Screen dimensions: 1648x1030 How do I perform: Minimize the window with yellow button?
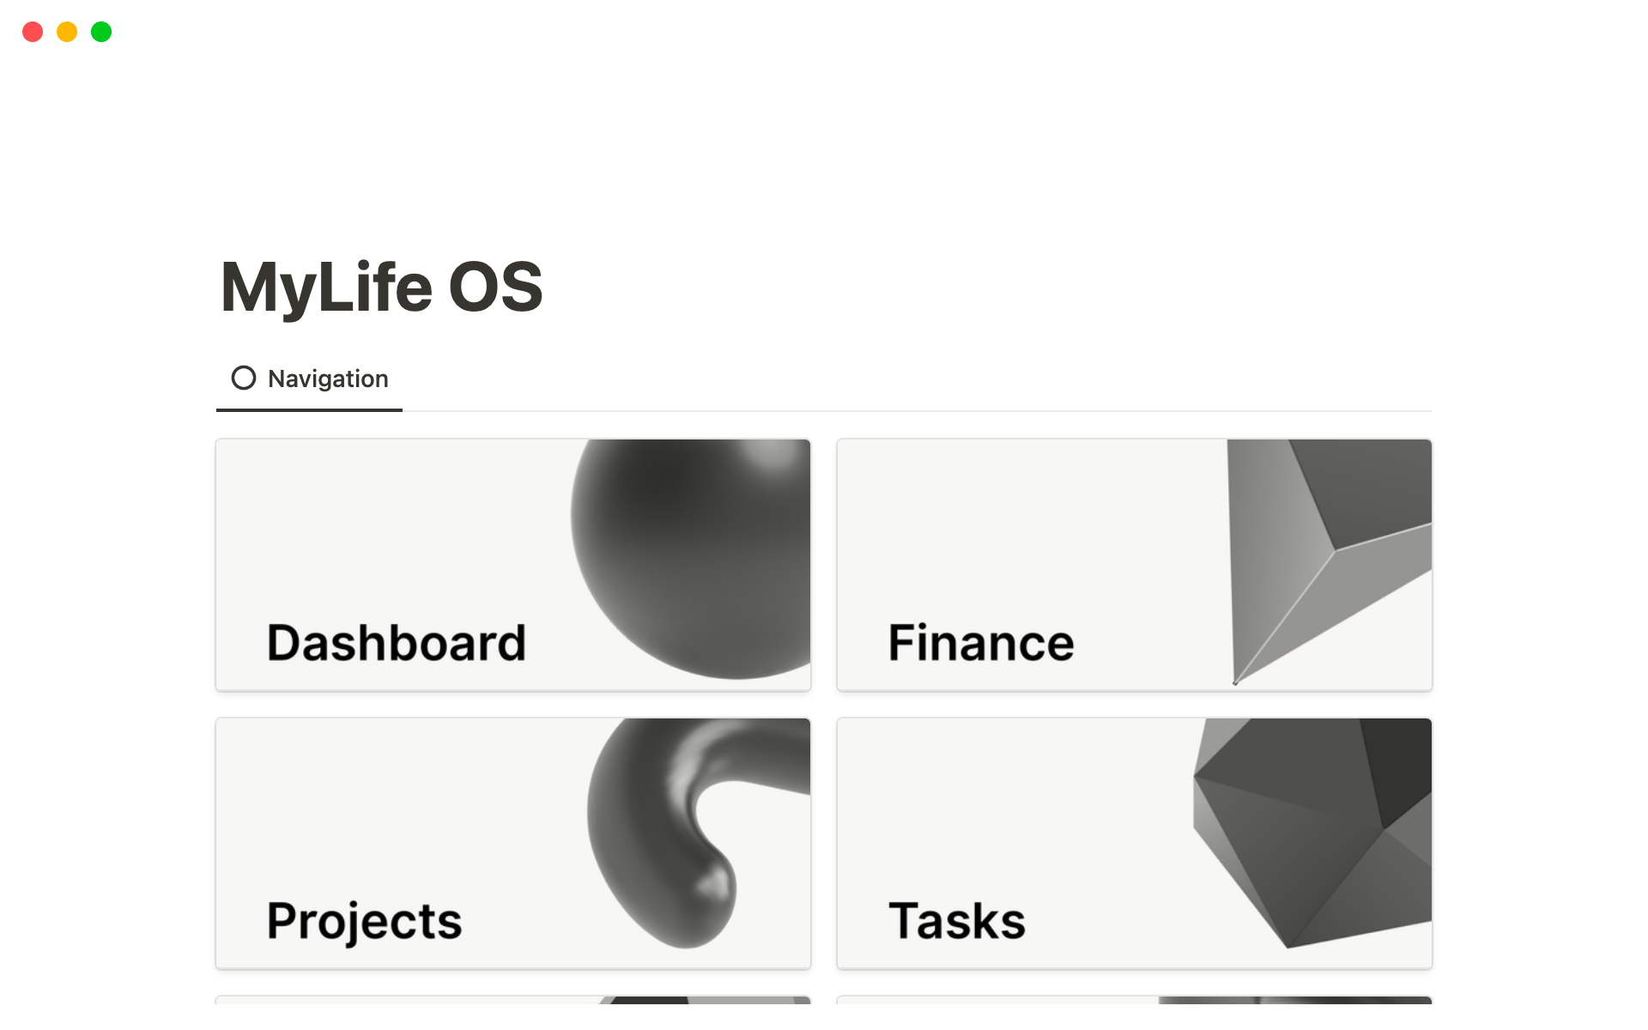(67, 32)
